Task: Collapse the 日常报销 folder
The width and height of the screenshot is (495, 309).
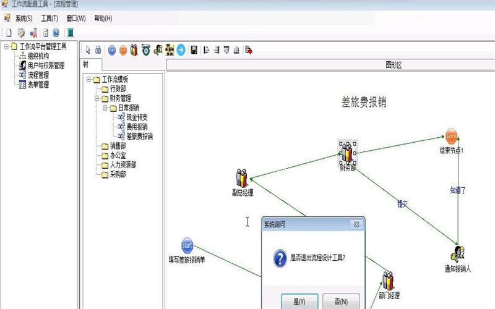Action: click(105, 108)
